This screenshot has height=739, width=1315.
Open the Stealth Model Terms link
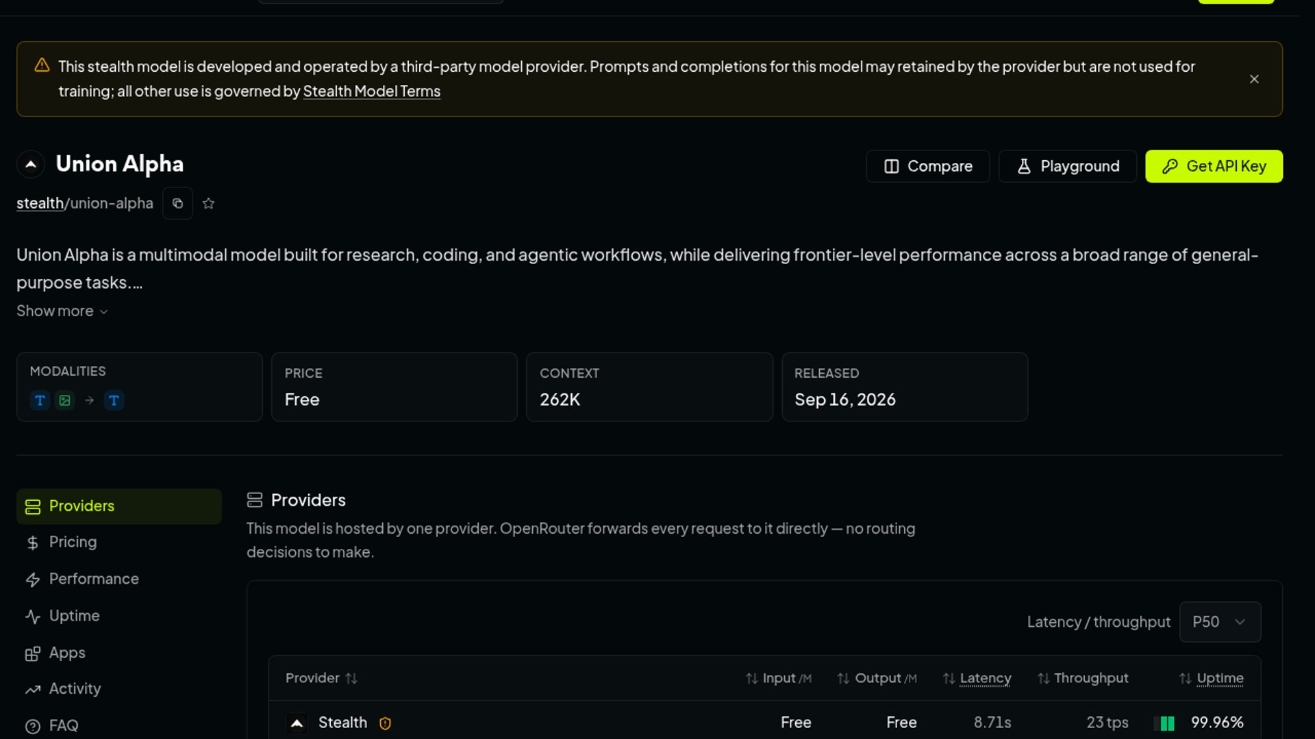point(371,91)
